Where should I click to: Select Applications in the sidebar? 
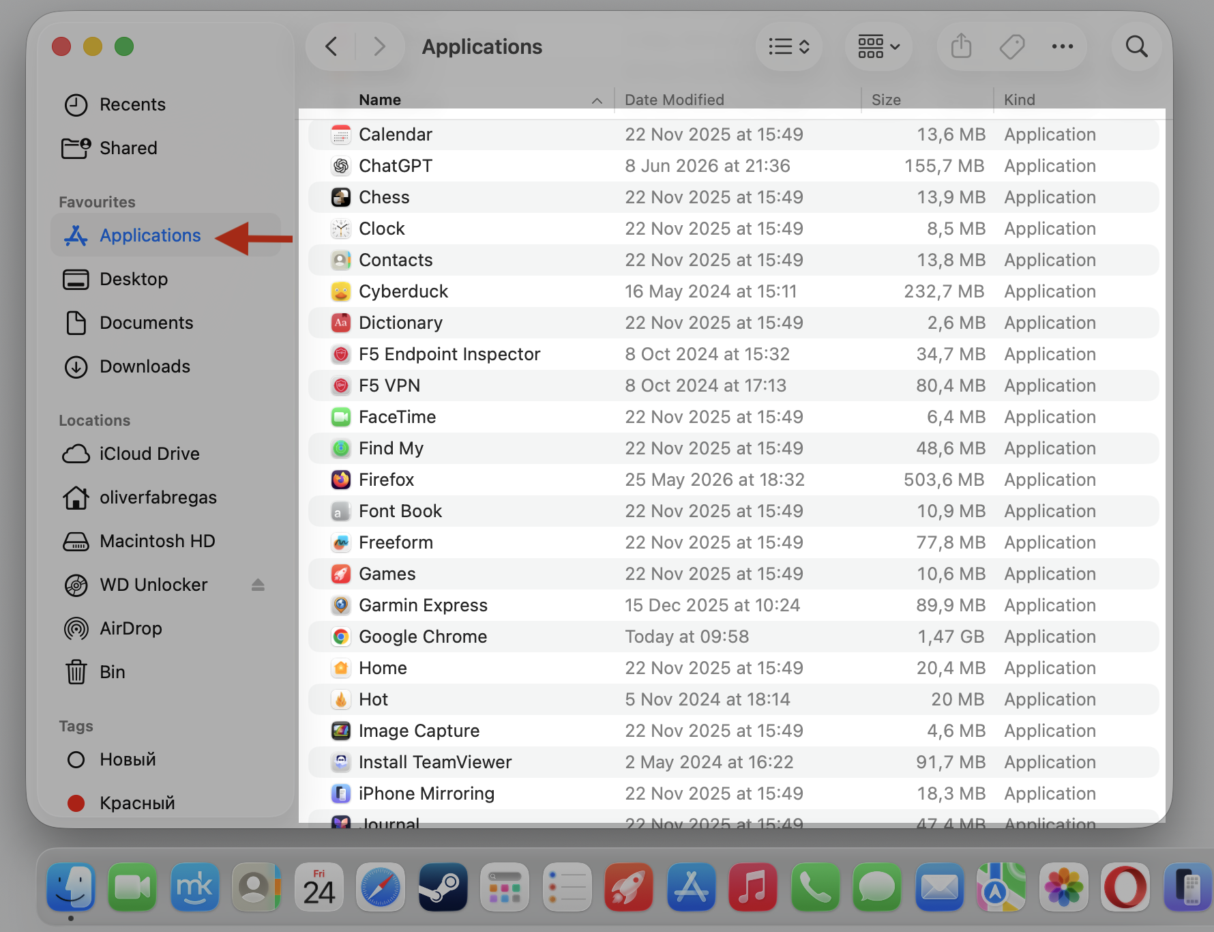coord(166,235)
